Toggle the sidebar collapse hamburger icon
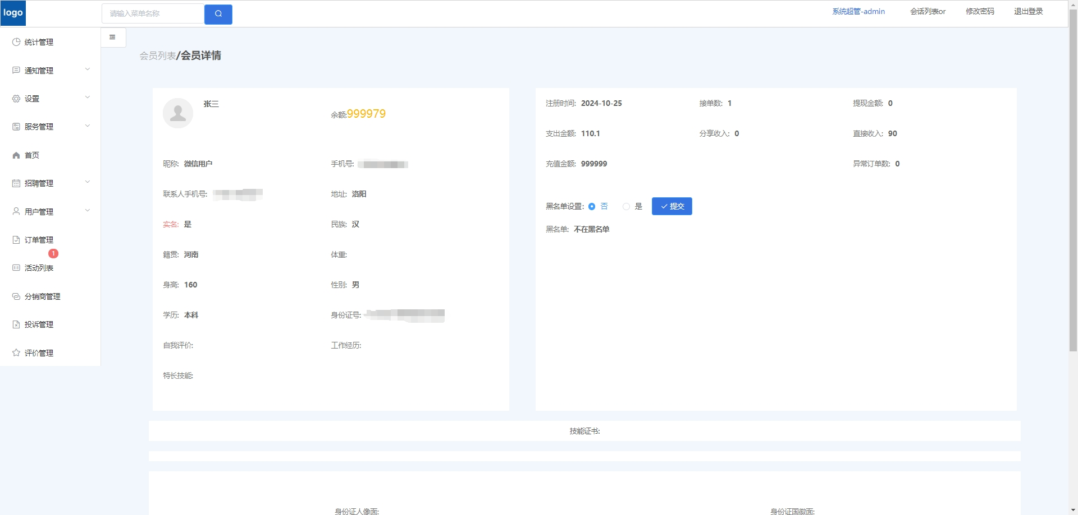 tap(112, 37)
